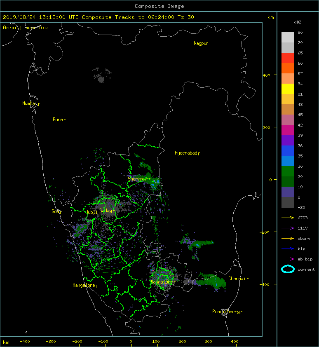Choose the lightest gray top swatch
319x347 pixels.
click(x=288, y=38)
